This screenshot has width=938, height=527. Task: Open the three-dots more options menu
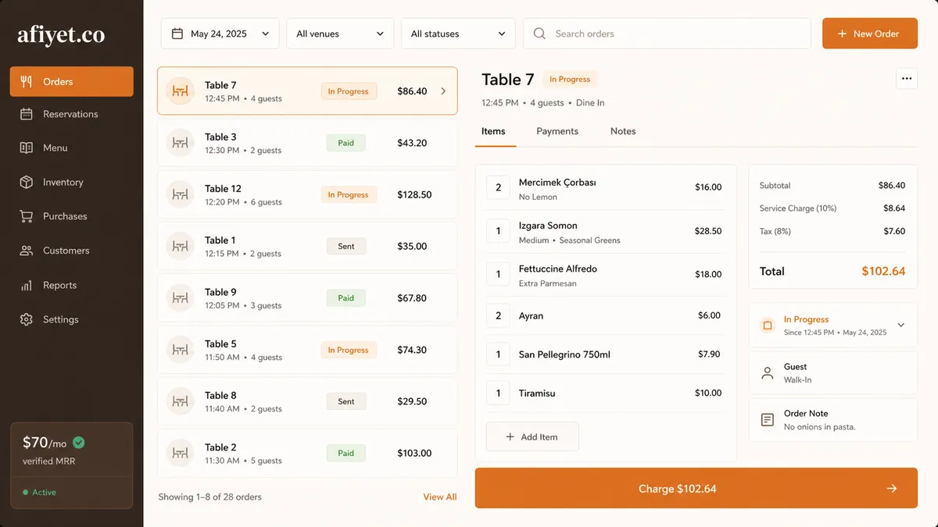(x=907, y=79)
